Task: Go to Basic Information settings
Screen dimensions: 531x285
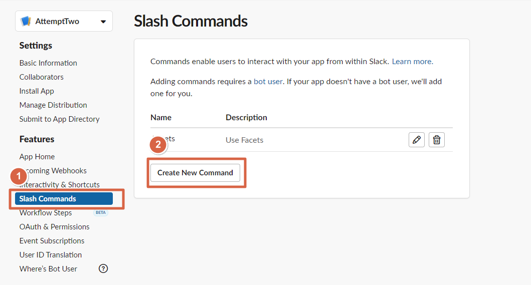Action: point(48,63)
